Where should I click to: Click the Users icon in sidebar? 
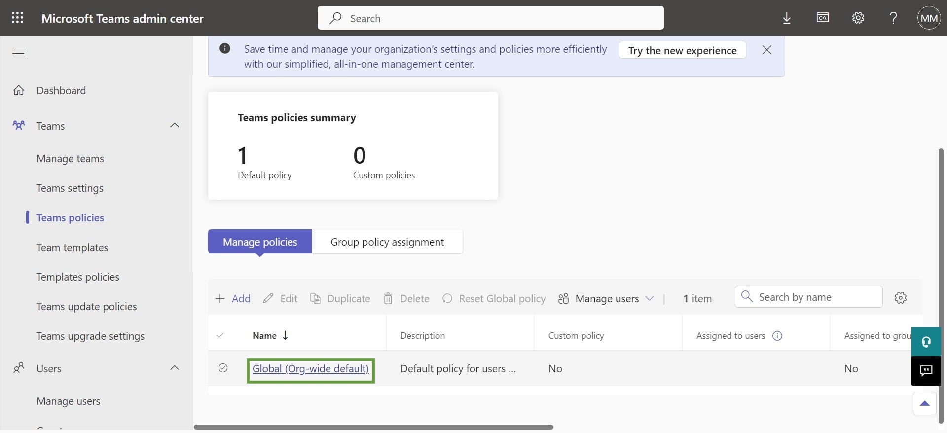click(x=19, y=368)
